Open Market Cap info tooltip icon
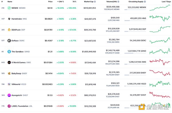The image size is (172, 113). (x=95, y=2)
